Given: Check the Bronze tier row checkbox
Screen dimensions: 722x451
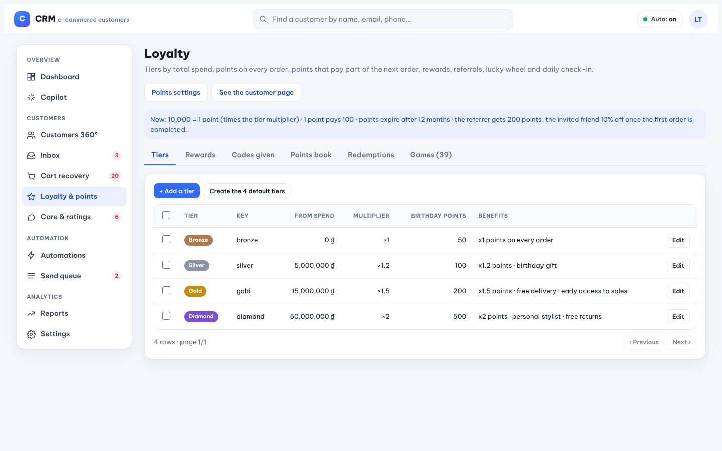Looking at the screenshot, I should [x=166, y=239].
